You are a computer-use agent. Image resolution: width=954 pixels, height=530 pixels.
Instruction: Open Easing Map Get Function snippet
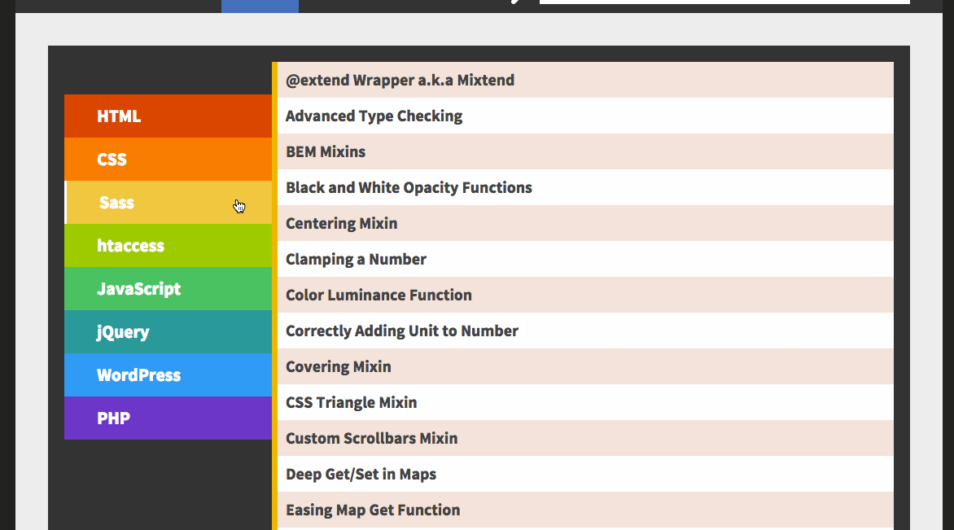pos(585,510)
